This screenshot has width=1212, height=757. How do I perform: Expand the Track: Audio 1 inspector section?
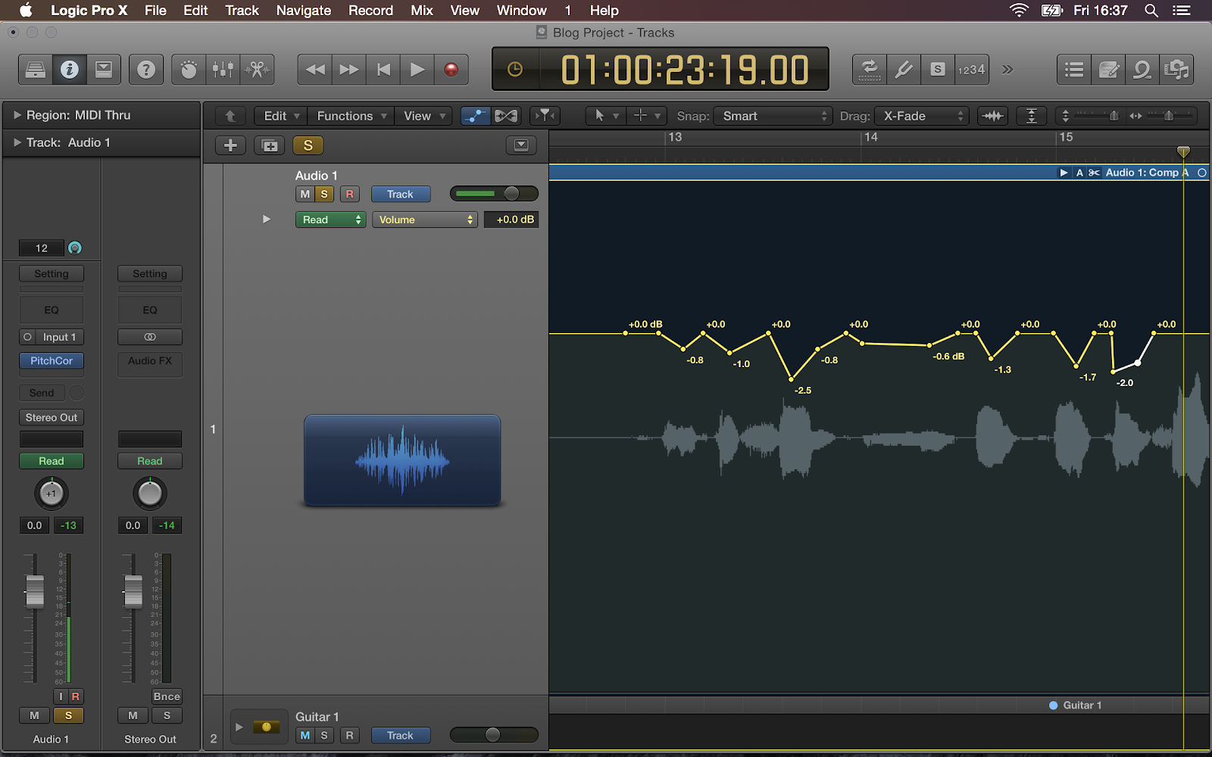point(17,142)
